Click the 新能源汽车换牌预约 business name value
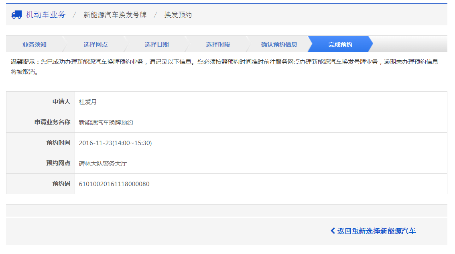Viewport: 455px width, 254px height. (106, 123)
